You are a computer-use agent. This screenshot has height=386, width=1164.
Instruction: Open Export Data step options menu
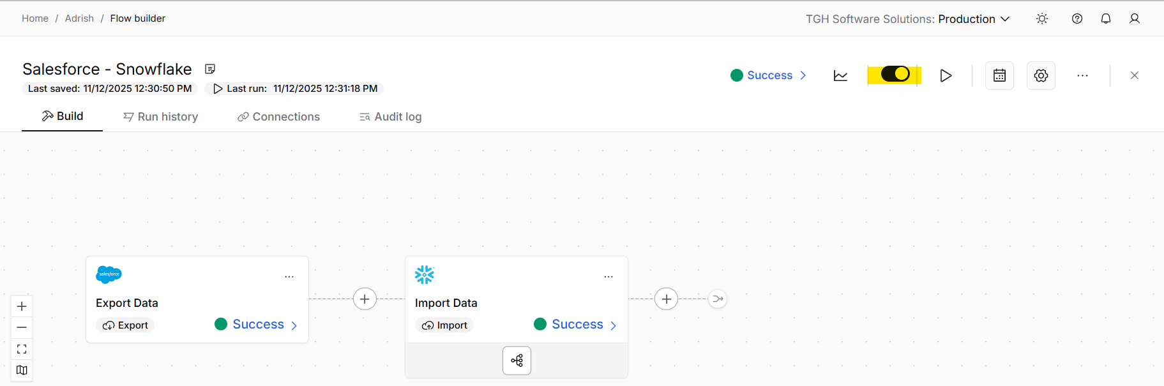tap(289, 276)
